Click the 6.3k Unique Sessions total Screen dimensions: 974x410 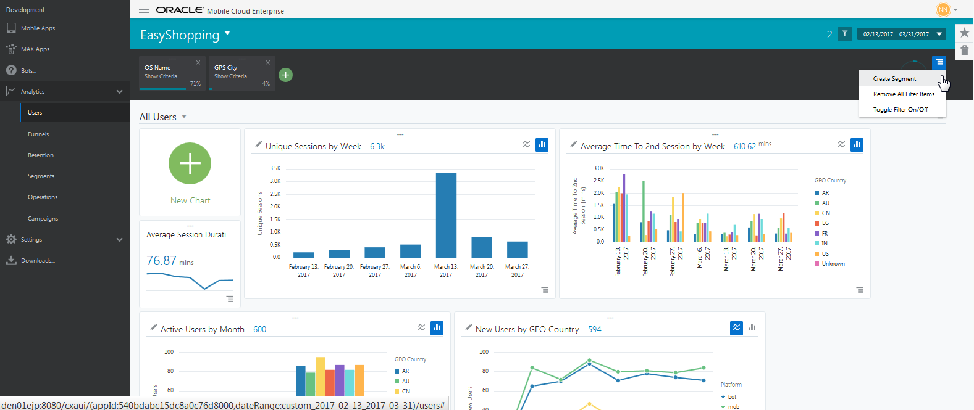click(x=377, y=146)
